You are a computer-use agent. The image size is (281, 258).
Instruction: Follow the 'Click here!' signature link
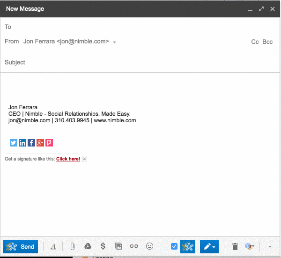coord(68,159)
